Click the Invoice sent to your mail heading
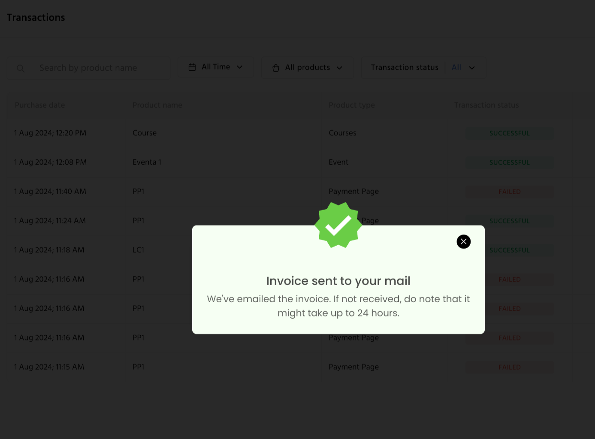This screenshot has height=439, width=595. 338,281
